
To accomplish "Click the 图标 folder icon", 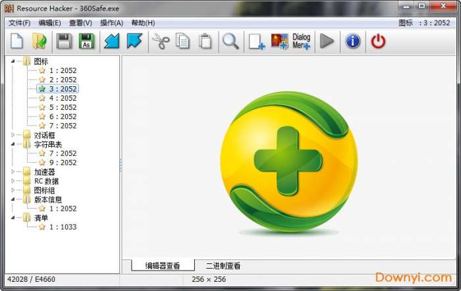I will tap(27, 61).
